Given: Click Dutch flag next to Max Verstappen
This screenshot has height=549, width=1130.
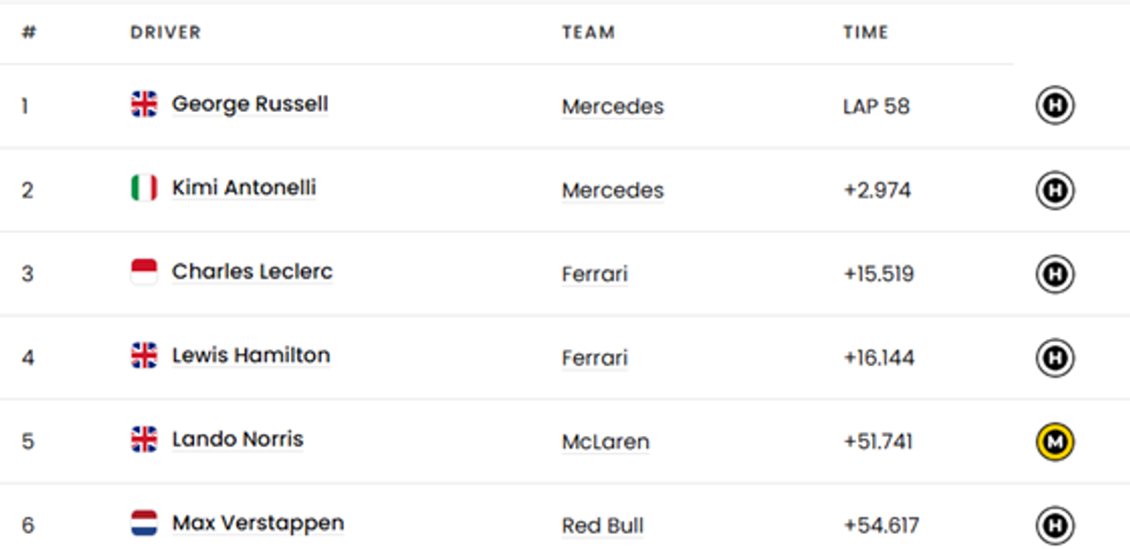Looking at the screenshot, I should pyautogui.click(x=144, y=523).
